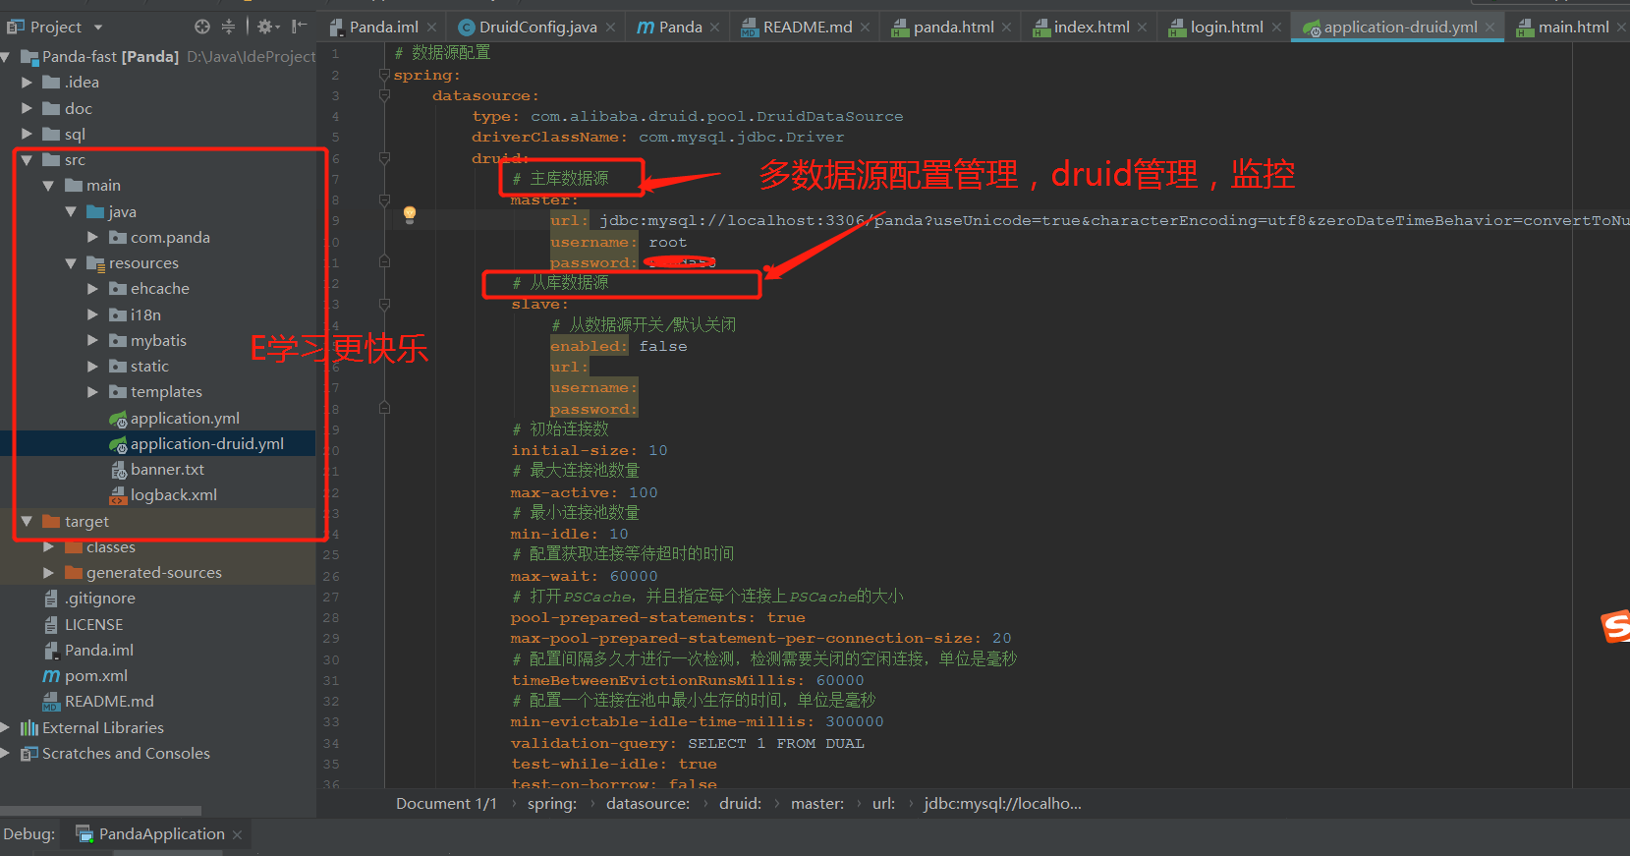
Task: Collapse the java folder arrow
Action: point(71,212)
